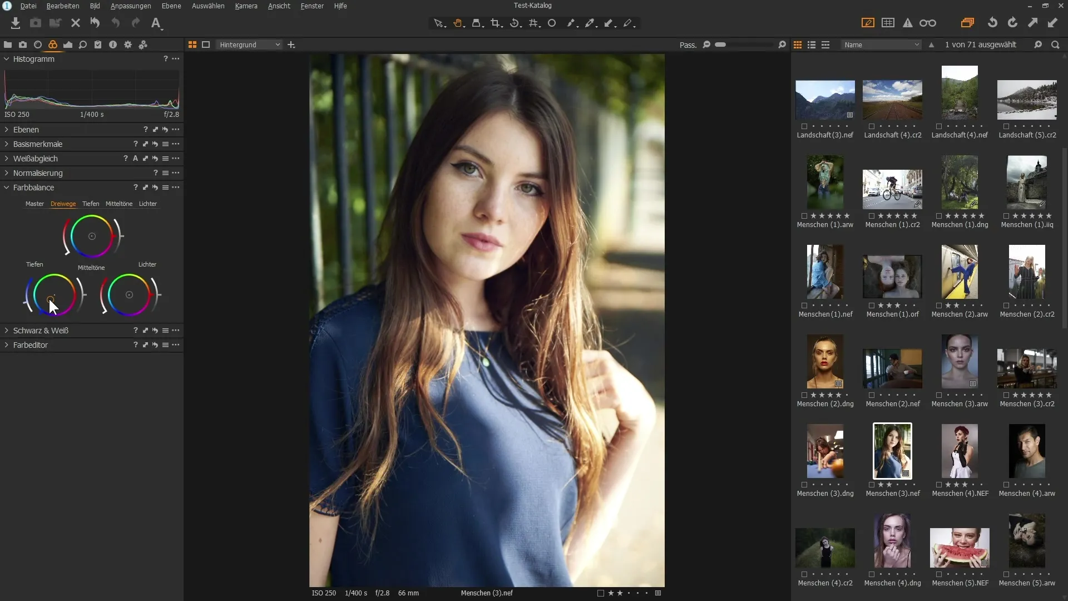Click the Delete (X) icon in toolbar
Screen dimensions: 1068x601
click(76, 23)
